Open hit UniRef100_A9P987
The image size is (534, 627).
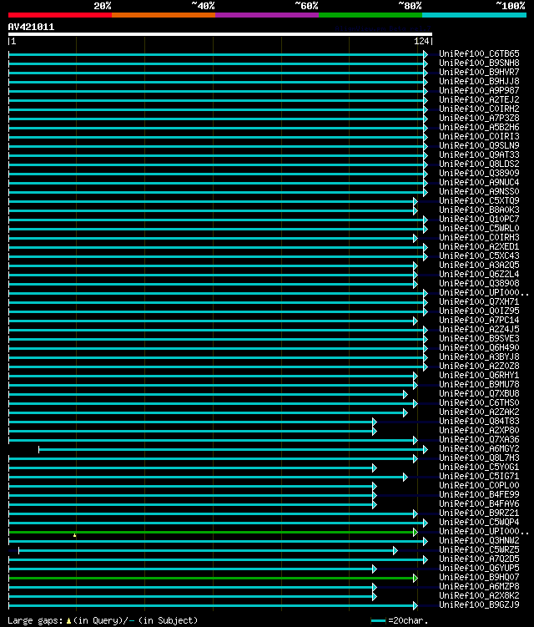[479, 90]
